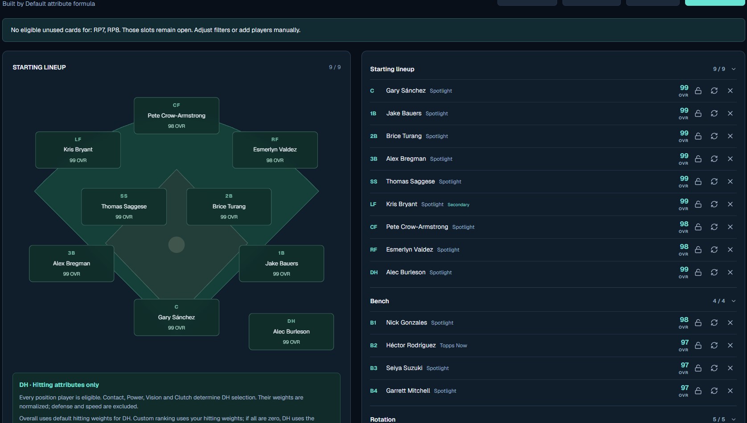Image resolution: width=747 pixels, height=423 pixels.
Task: Click the Héctor Rodríguez player name
Action: click(411, 345)
